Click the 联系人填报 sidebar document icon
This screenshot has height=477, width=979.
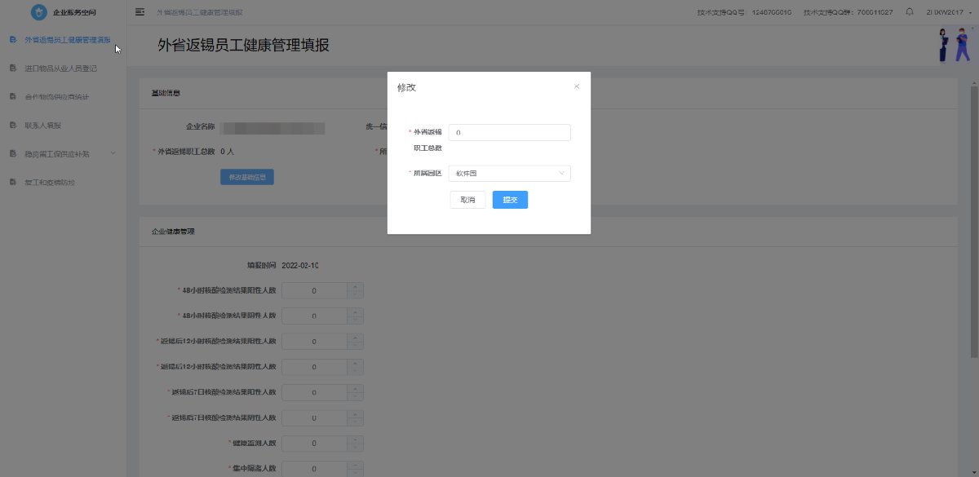(12, 126)
